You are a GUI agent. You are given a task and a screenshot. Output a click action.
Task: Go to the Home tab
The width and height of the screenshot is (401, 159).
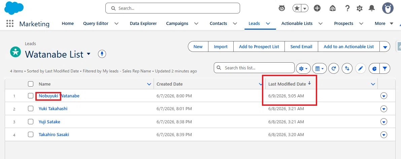[68, 23]
